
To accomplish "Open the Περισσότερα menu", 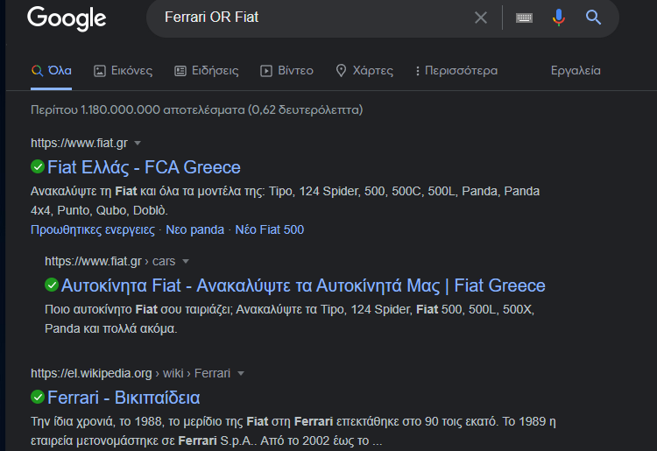I will point(456,70).
